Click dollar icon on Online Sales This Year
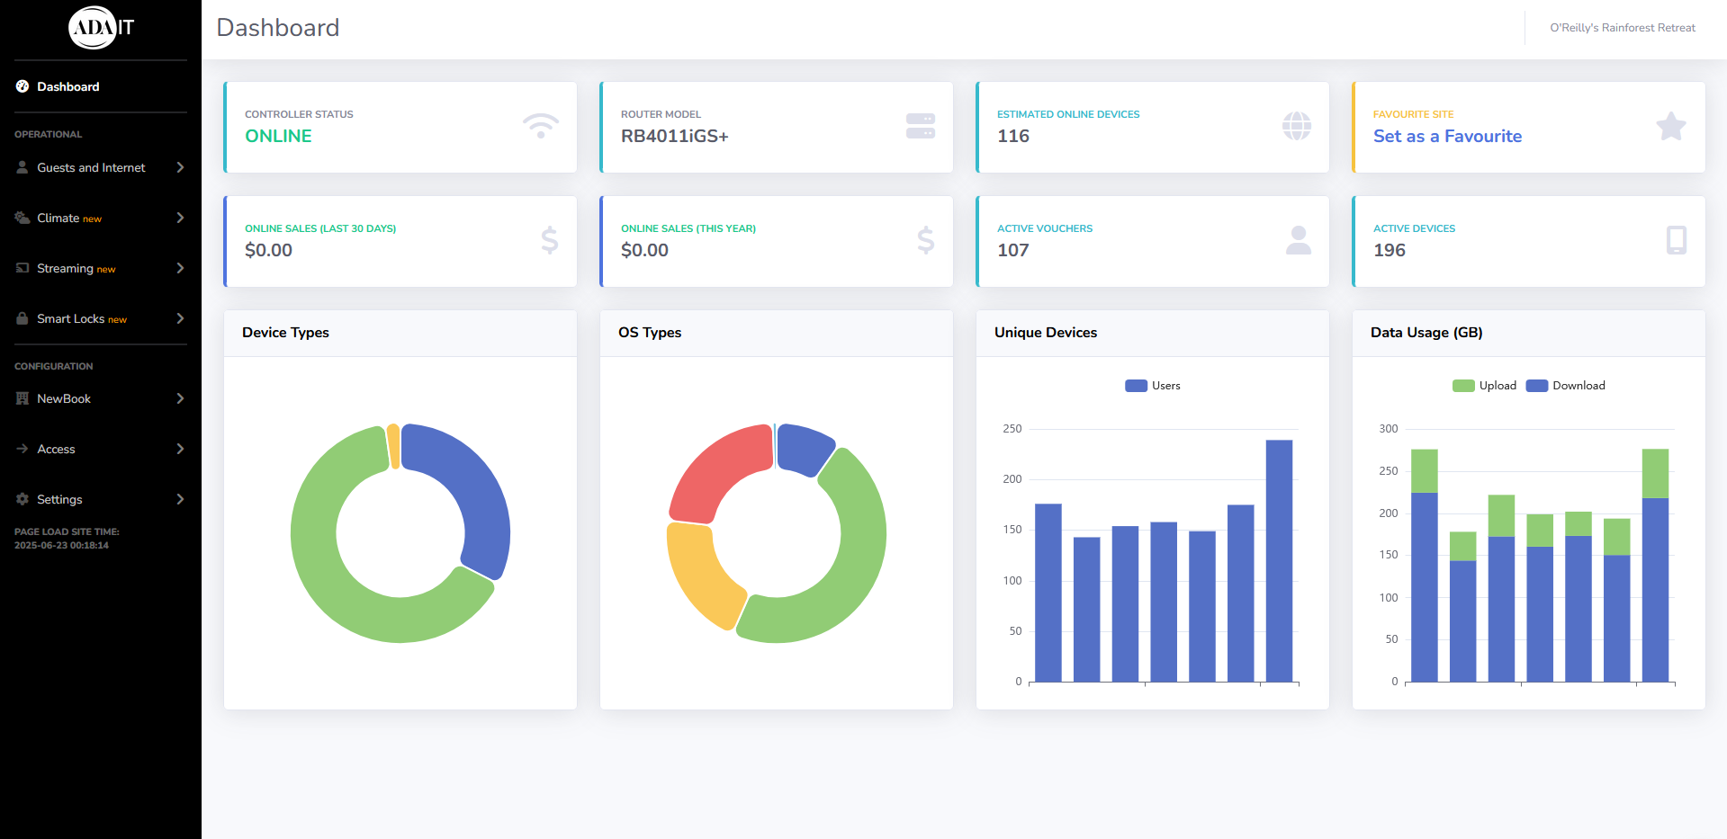Image resolution: width=1727 pixels, height=839 pixels. [926, 240]
